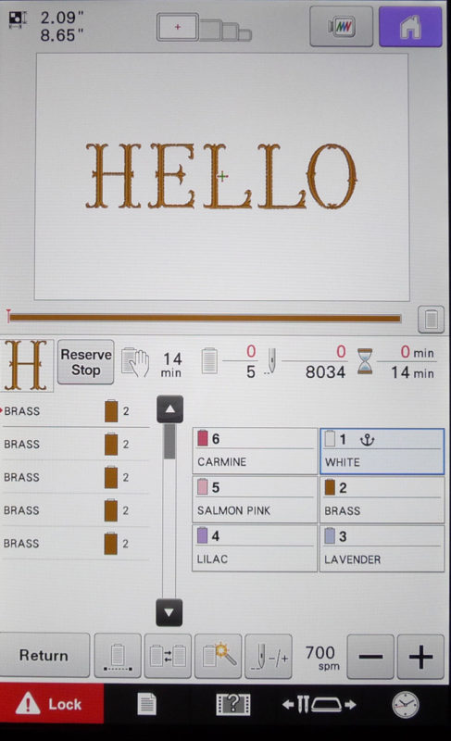This screenshot has width=451, height=741.
Task: Increase sewing speed with plus button
Action: pyautogui.click(x=420, y=657)
